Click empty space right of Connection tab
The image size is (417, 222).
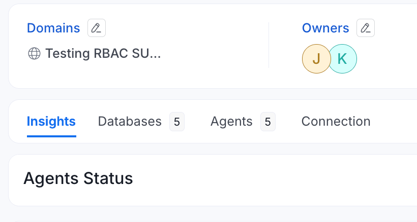click(394, 122)
